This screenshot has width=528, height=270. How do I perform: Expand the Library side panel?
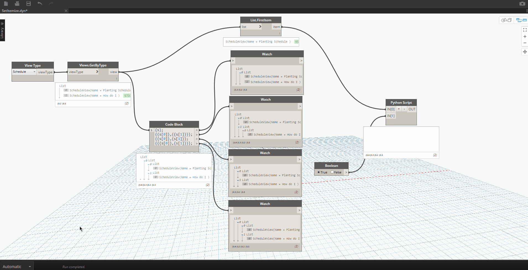(2, 30)
